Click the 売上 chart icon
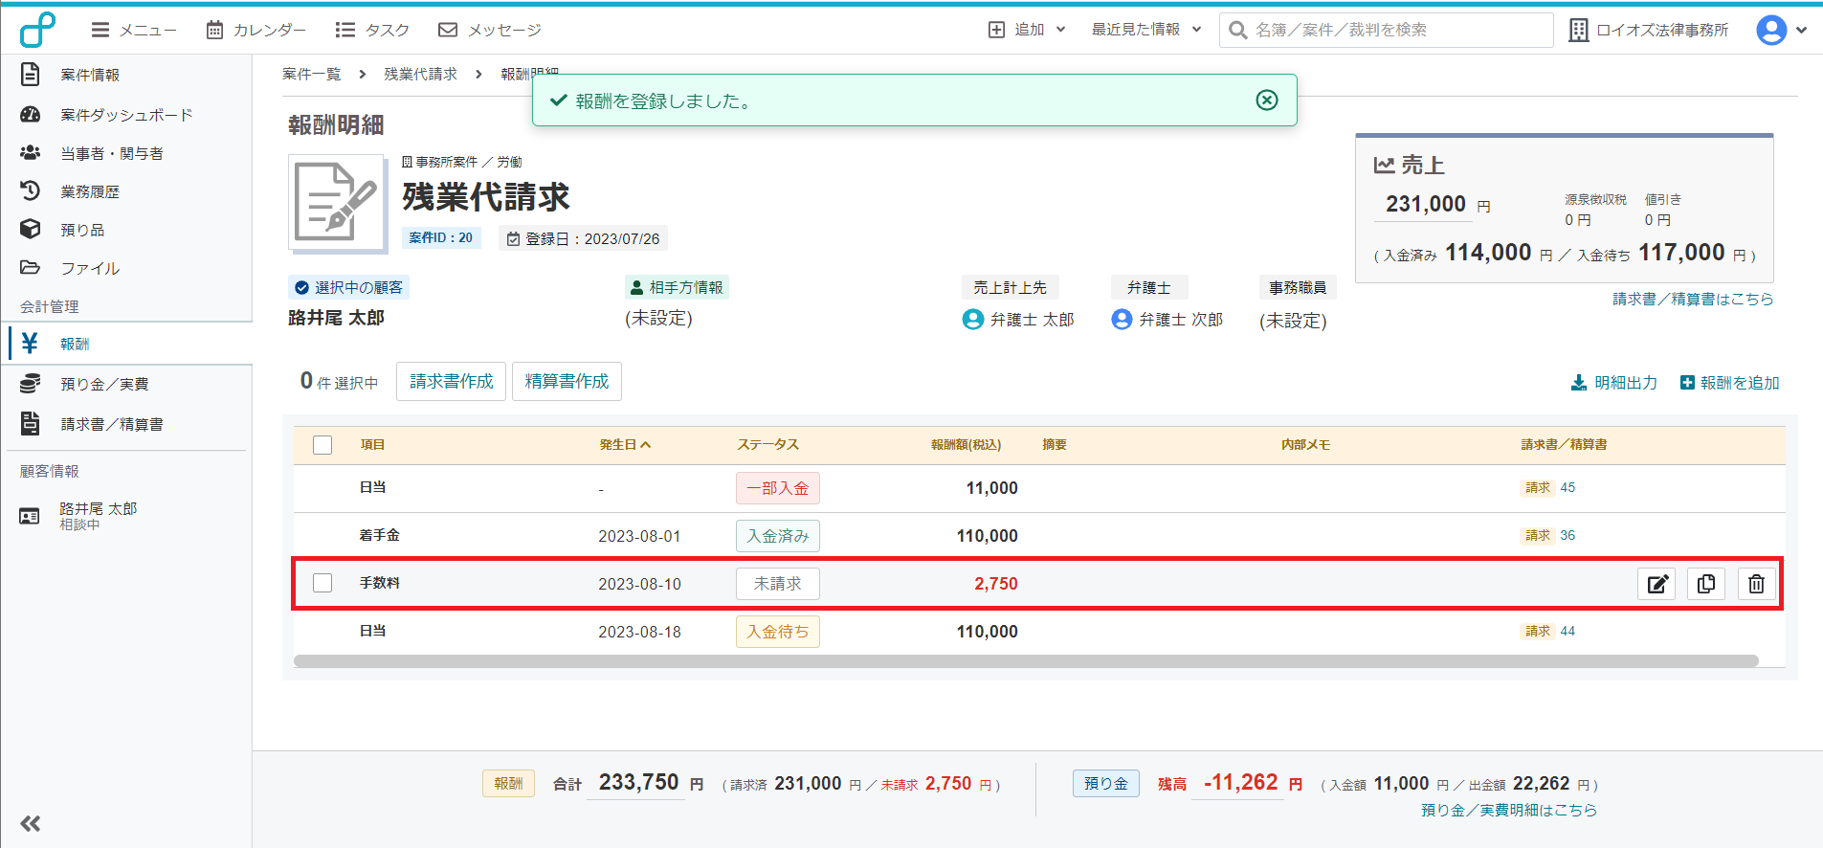This screenshot has height=848, width=1823. (x=1384, y=165)
